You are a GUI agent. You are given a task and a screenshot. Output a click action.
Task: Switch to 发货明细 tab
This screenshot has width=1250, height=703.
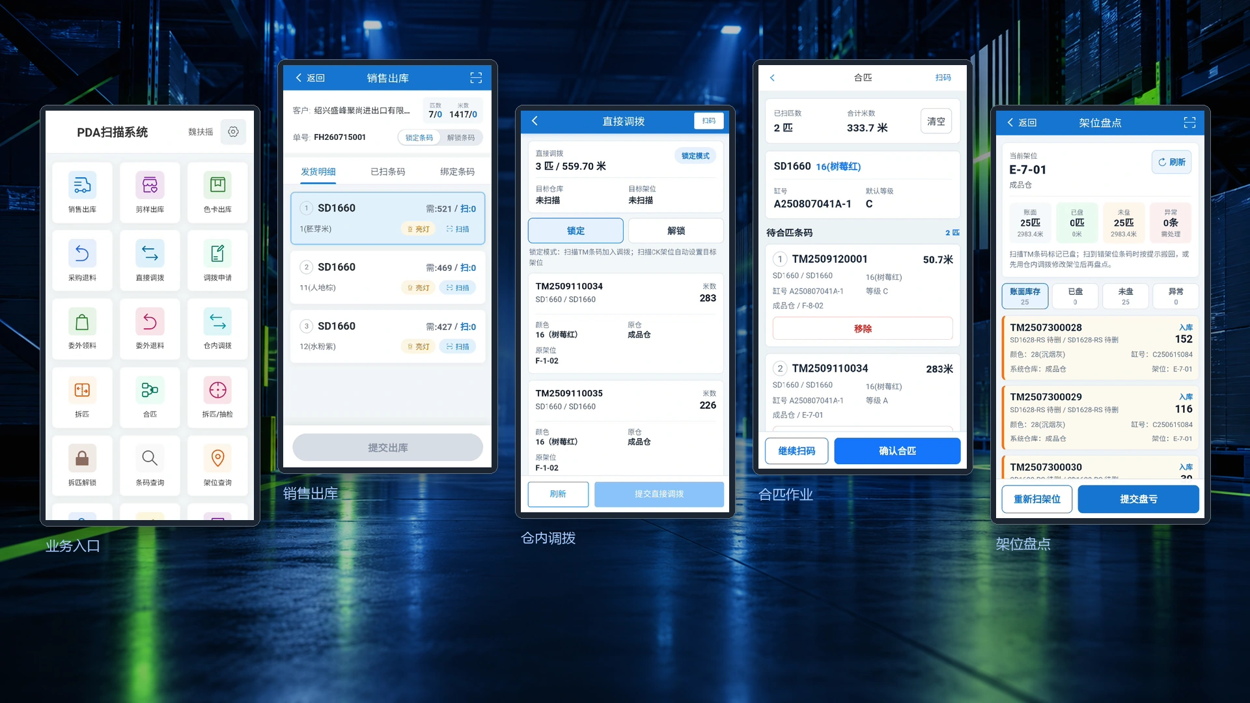(318, 172)
